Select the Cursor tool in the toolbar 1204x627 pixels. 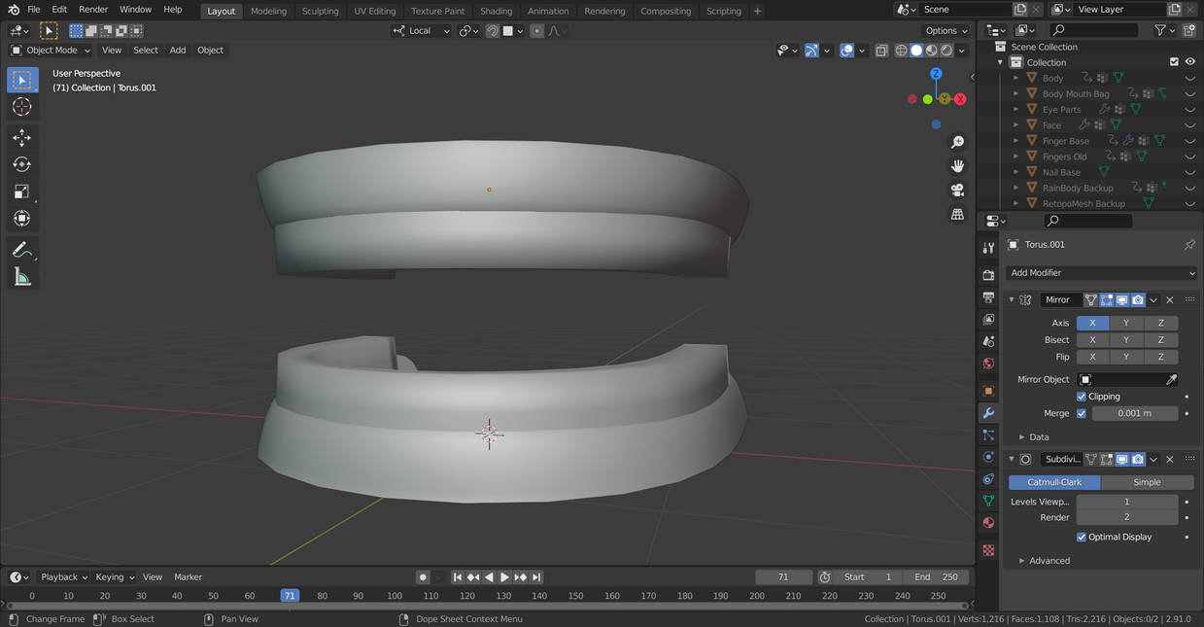21,107
